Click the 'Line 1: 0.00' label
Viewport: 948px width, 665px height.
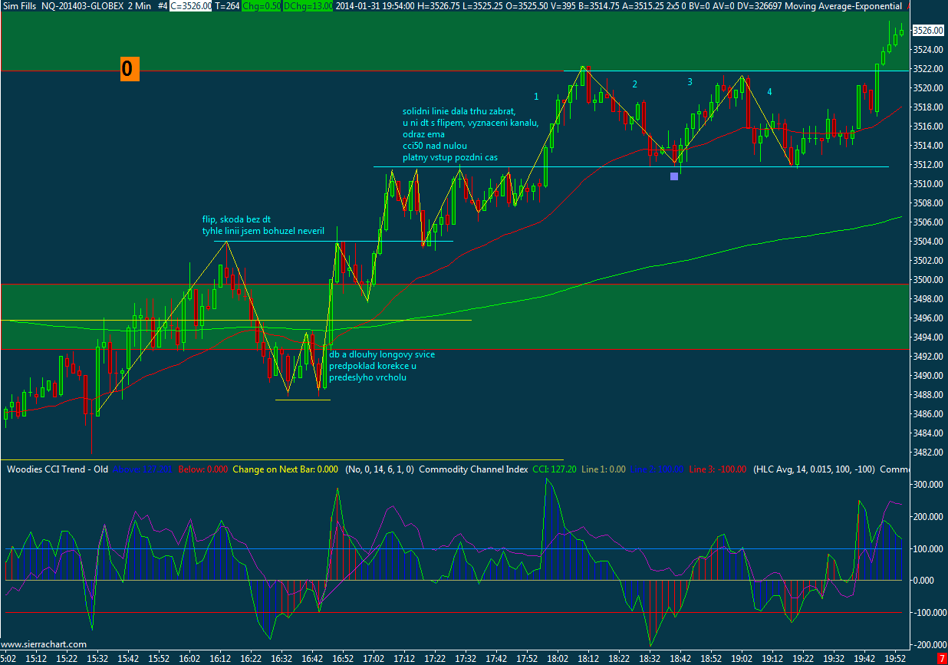tap(604, 469)
